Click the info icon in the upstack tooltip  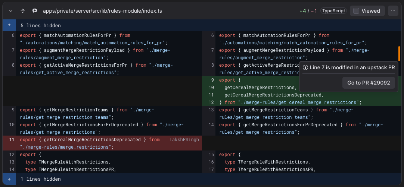305,68
